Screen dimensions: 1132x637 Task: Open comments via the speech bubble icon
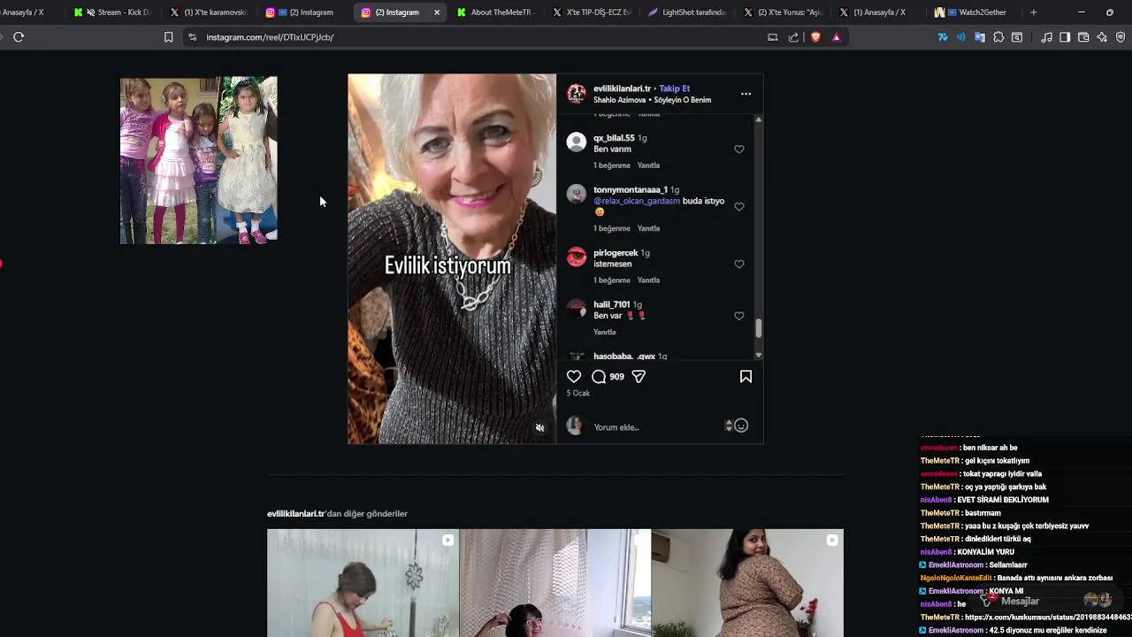pos(599,377)
